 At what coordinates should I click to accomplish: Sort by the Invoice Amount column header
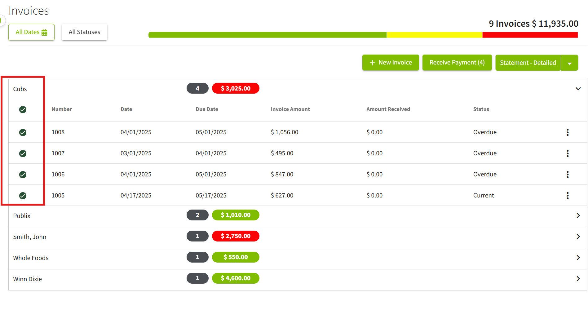pos(290,109)
